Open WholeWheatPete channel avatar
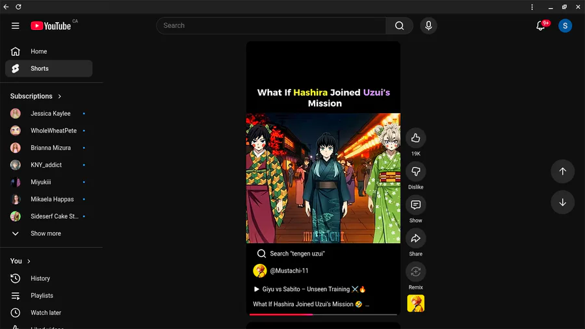Image resolution: width=585 pixels, height=329 pixels. [16, 131]
